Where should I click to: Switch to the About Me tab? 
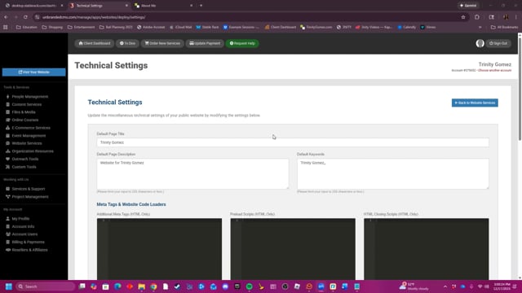point(163,6)
